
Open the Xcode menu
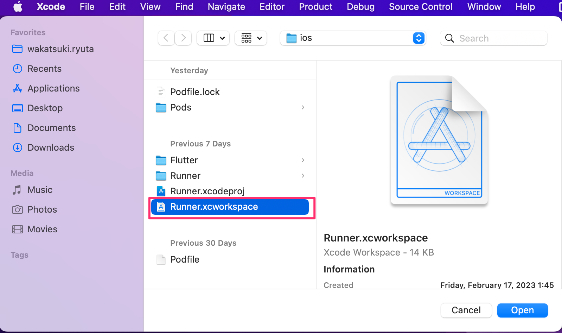(51, 7)
